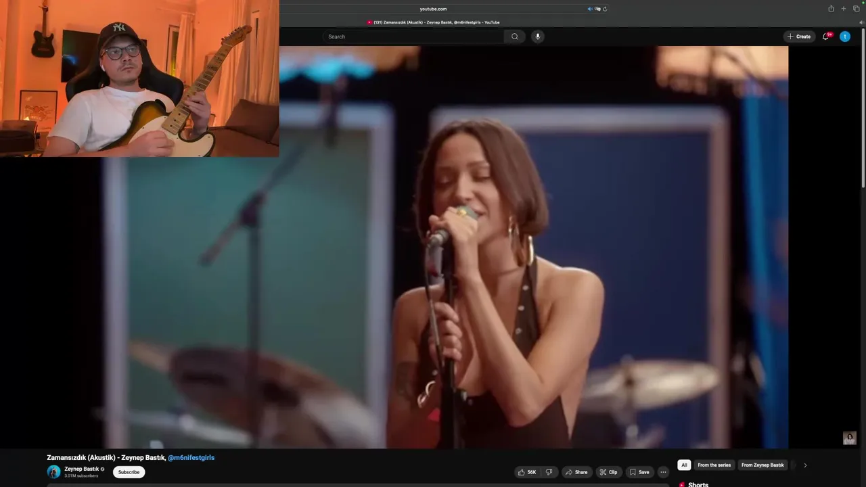The width and height of the screenshot is (866, 487).
Task: Focus the YouTube Search field
Action: (x=413, y=37)
